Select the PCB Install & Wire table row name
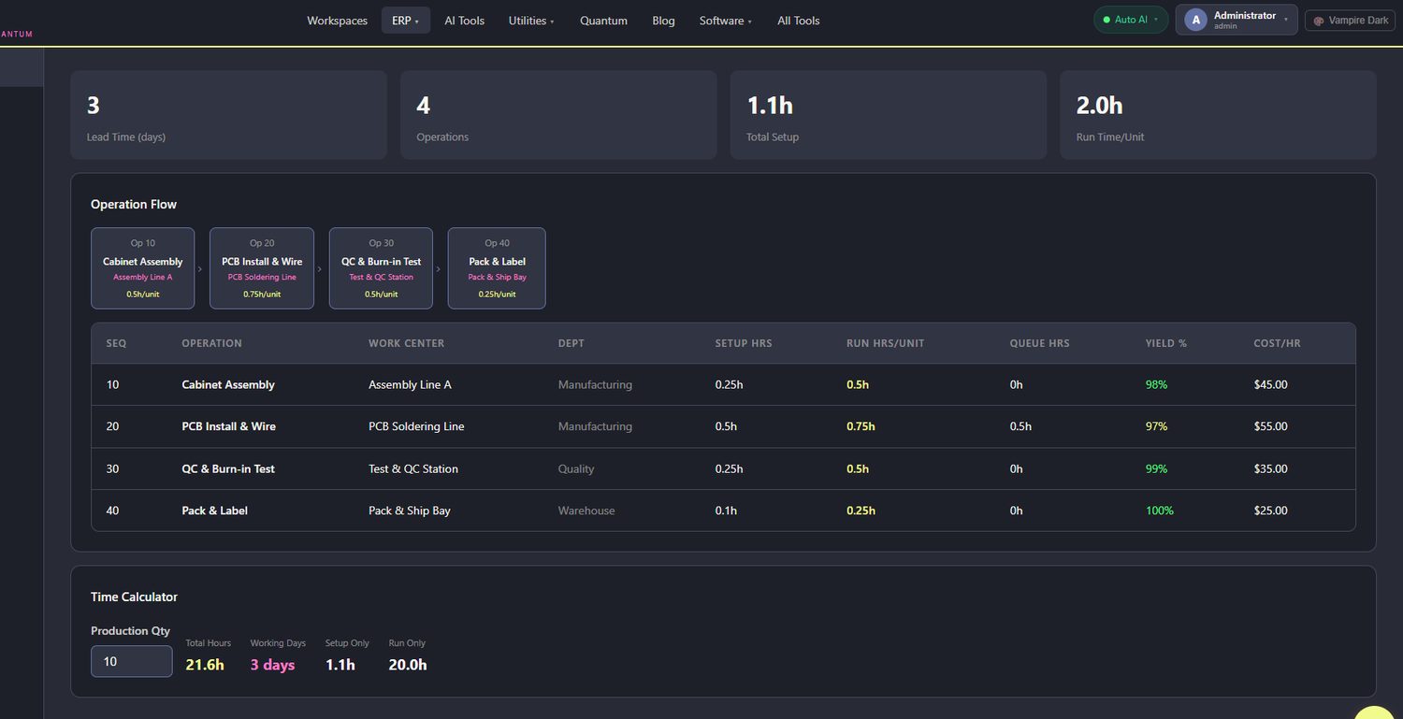 point(228,426)
